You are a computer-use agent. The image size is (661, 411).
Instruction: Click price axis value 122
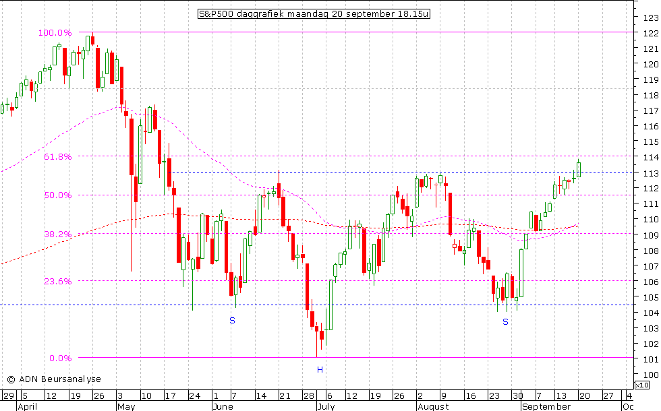651,33
